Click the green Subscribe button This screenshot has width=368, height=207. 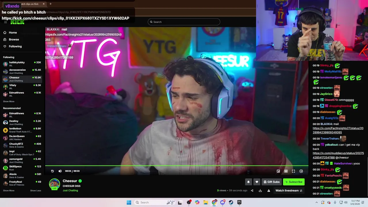pos(294,182)
